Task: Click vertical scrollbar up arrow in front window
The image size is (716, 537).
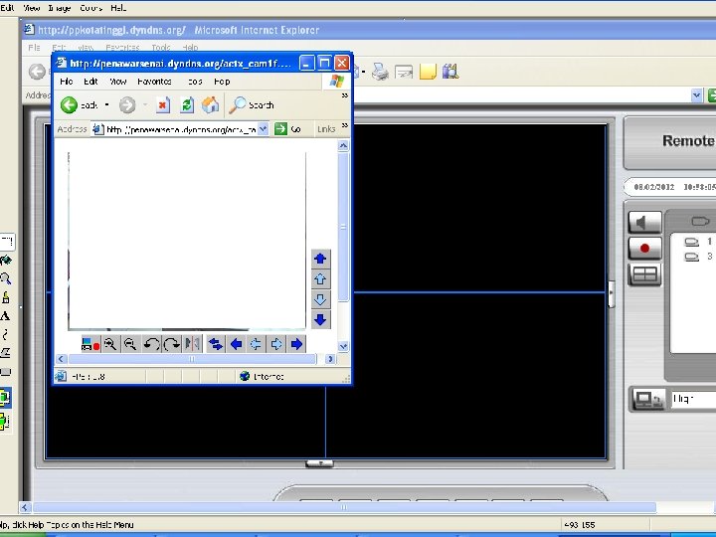Action: pos(343,145)
